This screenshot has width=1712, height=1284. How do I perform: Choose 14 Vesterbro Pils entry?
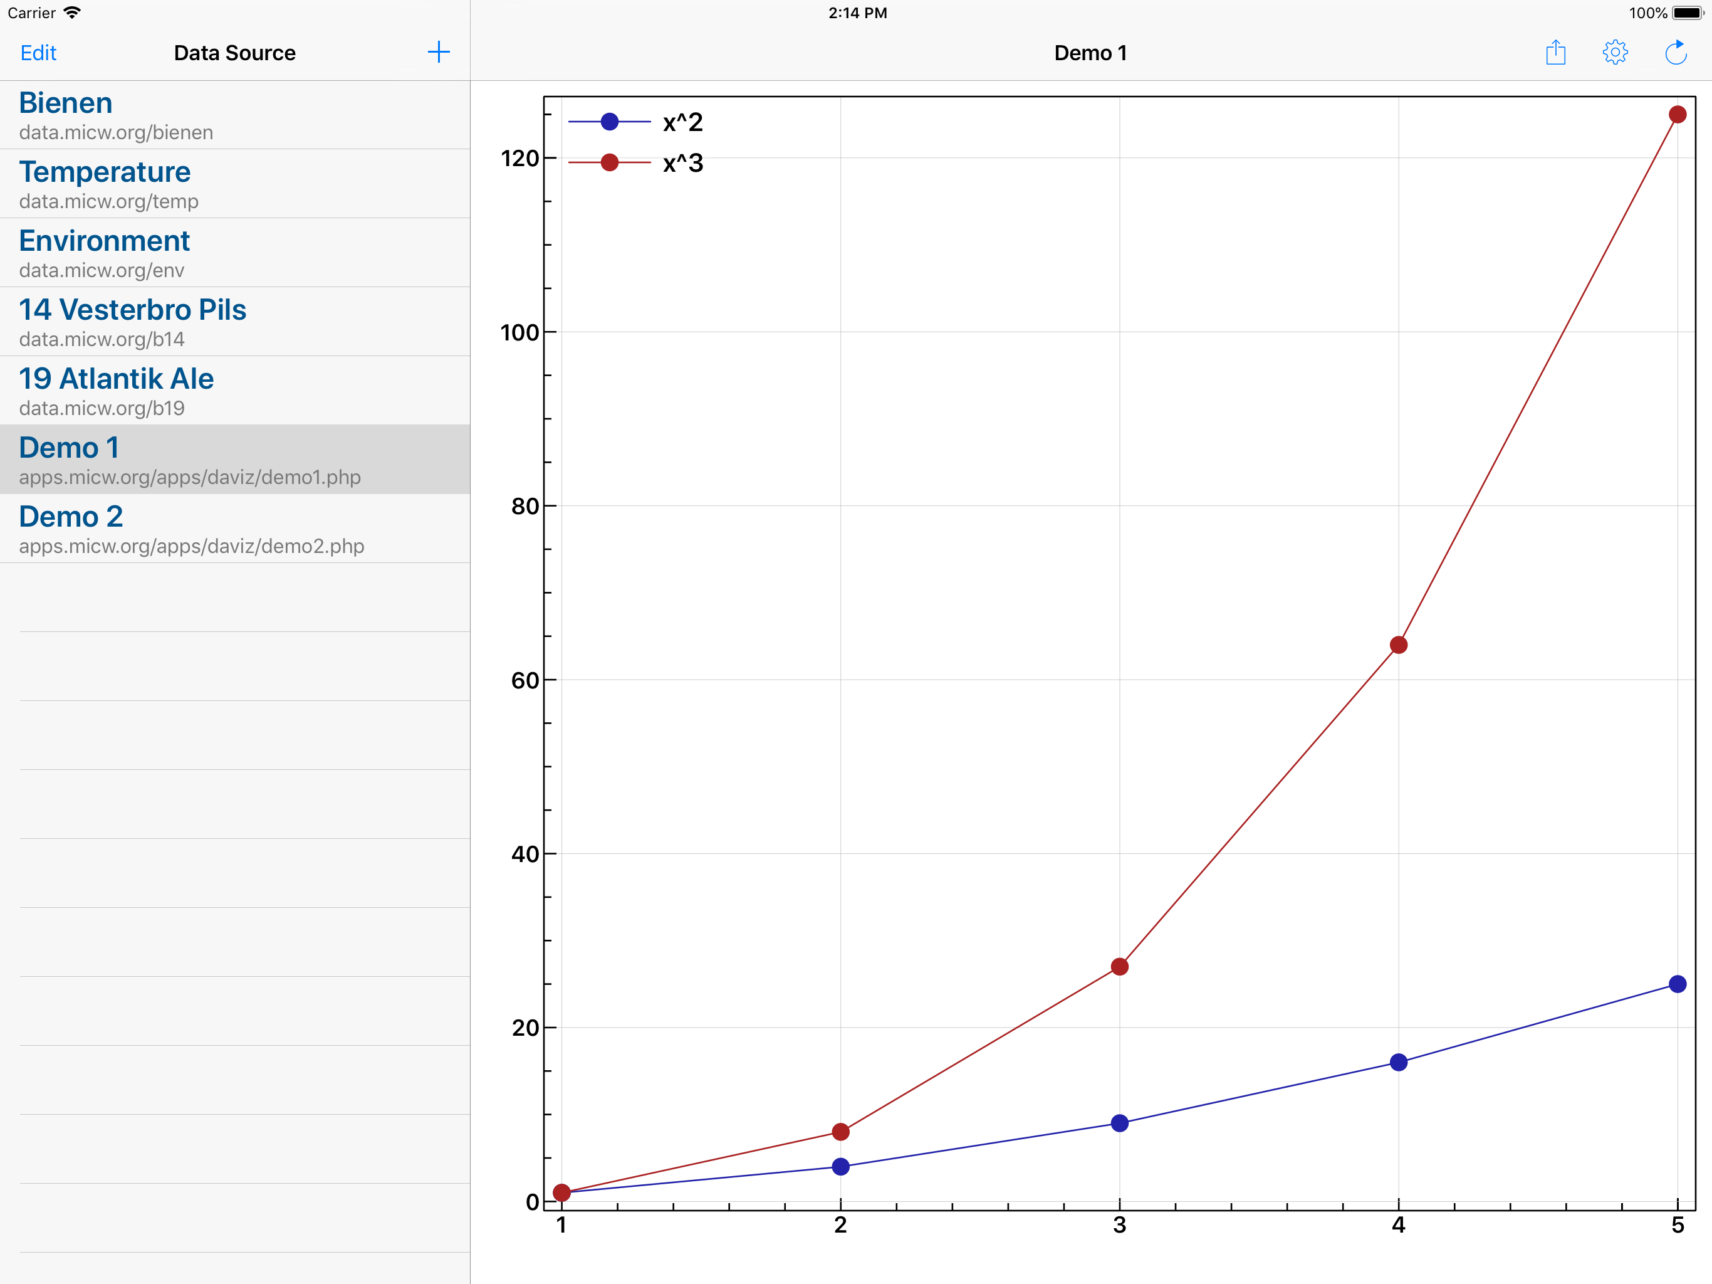pyautogui.click(x=234, y=322)
